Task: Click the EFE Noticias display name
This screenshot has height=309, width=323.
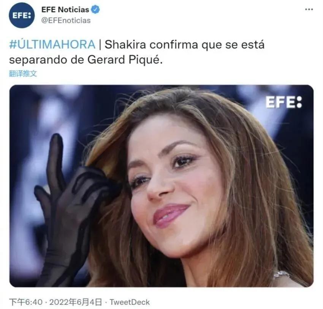Action: click(65, 9)
